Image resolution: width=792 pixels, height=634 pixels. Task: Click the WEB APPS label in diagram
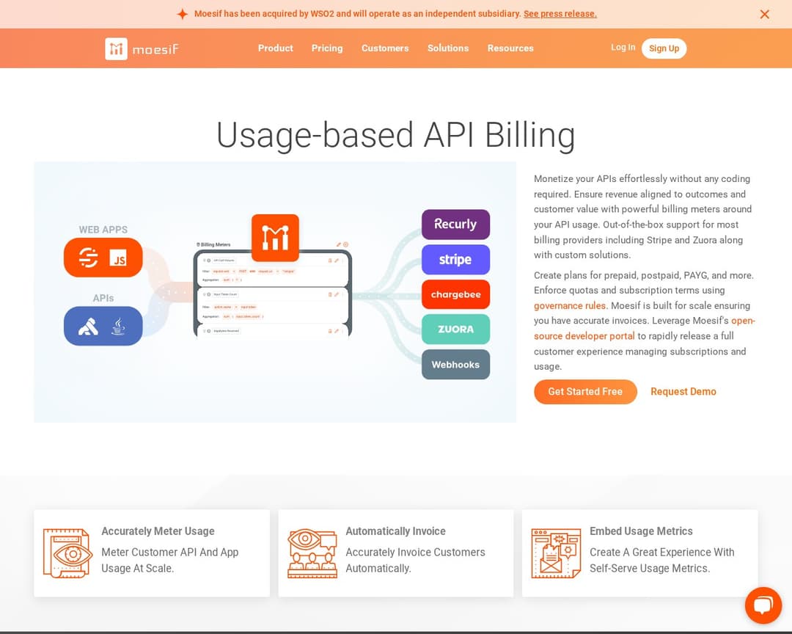pyautogui.click(x=103, y=230)
